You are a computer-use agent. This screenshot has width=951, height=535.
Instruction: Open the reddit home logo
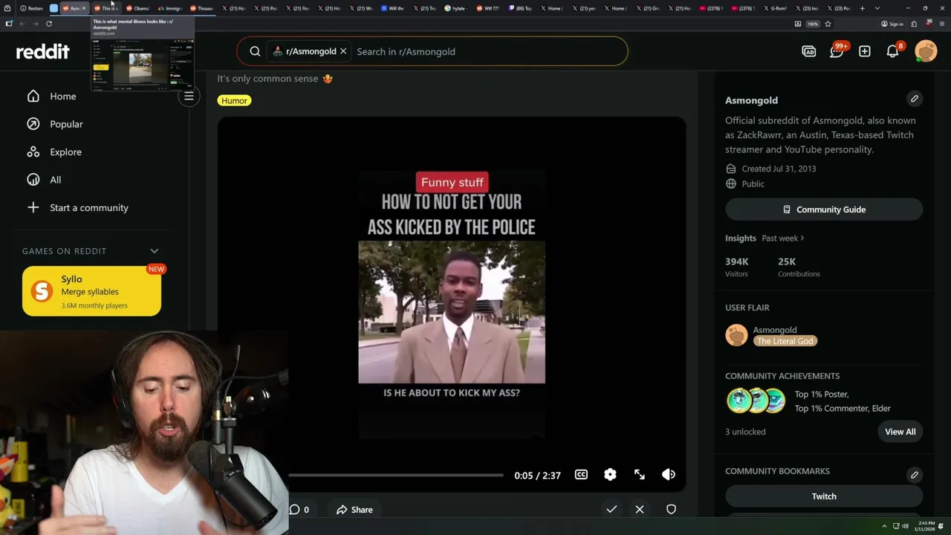coord(43,51)
